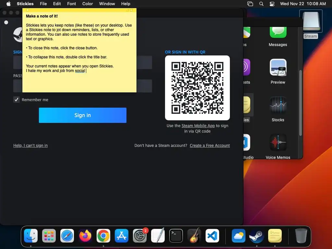Open the File menu
Viewport: 332px width, 249px height.
pos(43,4)
